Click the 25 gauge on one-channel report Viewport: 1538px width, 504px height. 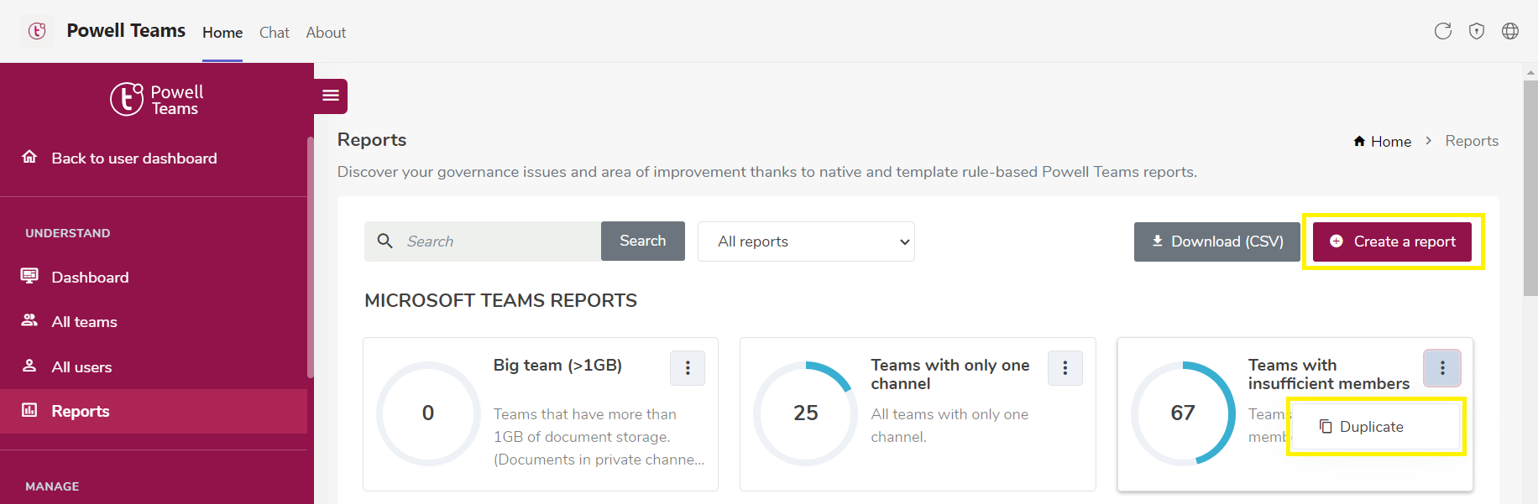click(x=805, y=413)
